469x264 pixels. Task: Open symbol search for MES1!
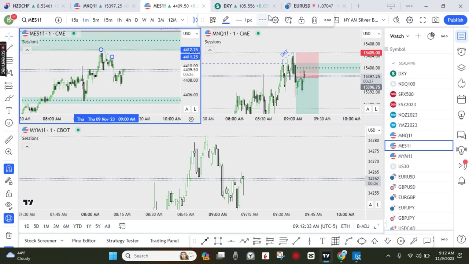(x=32, y=20)
